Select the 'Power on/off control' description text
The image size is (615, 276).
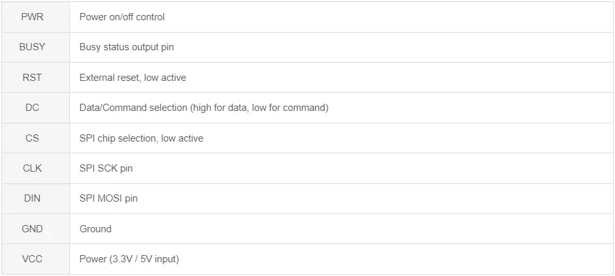pos(122,17)
